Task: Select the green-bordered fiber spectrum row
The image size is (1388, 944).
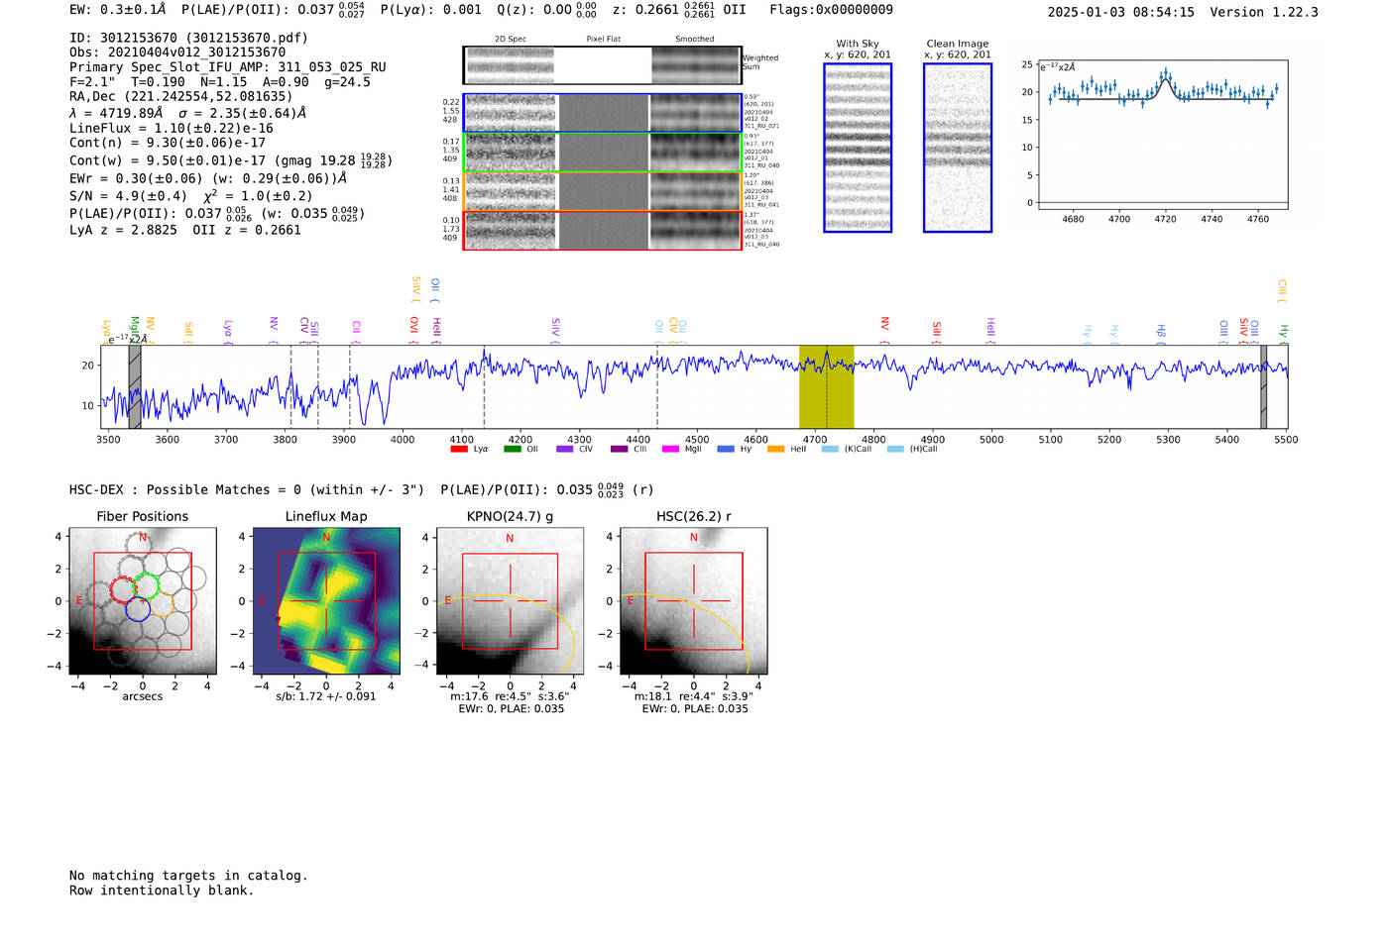Action: tap(602, 153)
